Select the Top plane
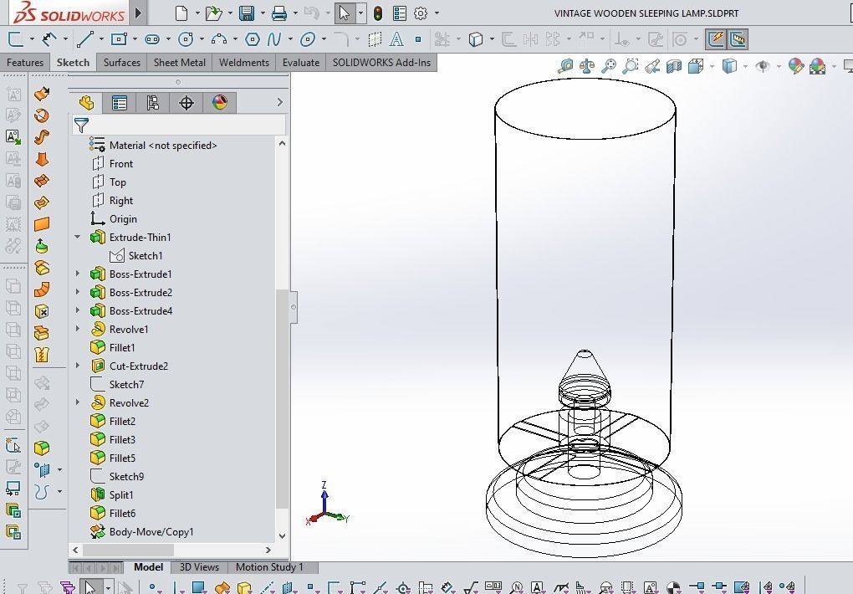 pos(118,182)
